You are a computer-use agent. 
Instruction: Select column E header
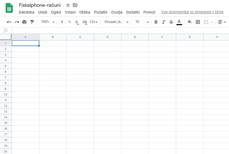click(135, 37)
